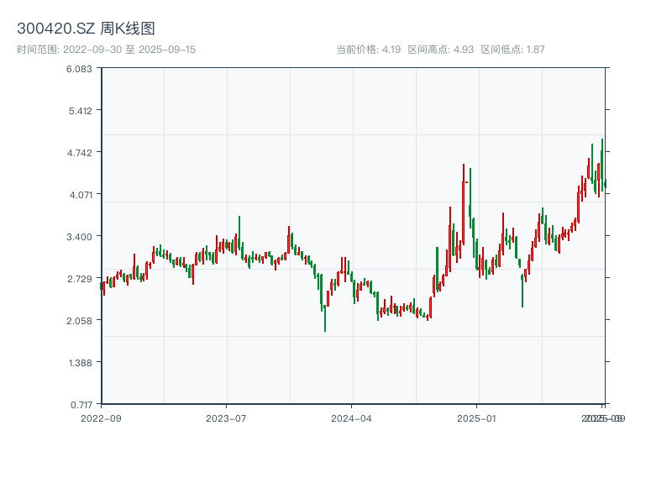672x504 pixels.
Task: Click y-axis value 3.400
Action: click(79, 237)
